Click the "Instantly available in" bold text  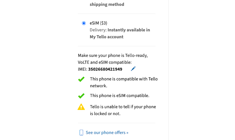(129, 30)
